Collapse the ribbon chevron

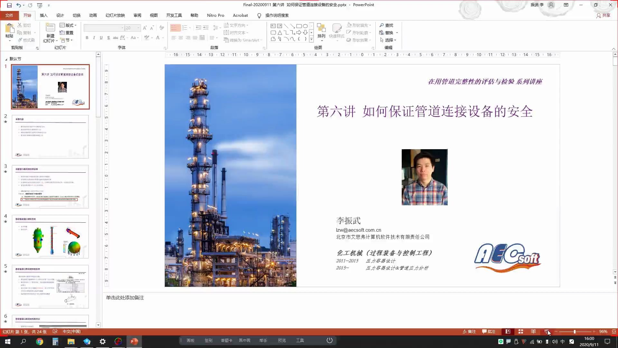point(613,49)
